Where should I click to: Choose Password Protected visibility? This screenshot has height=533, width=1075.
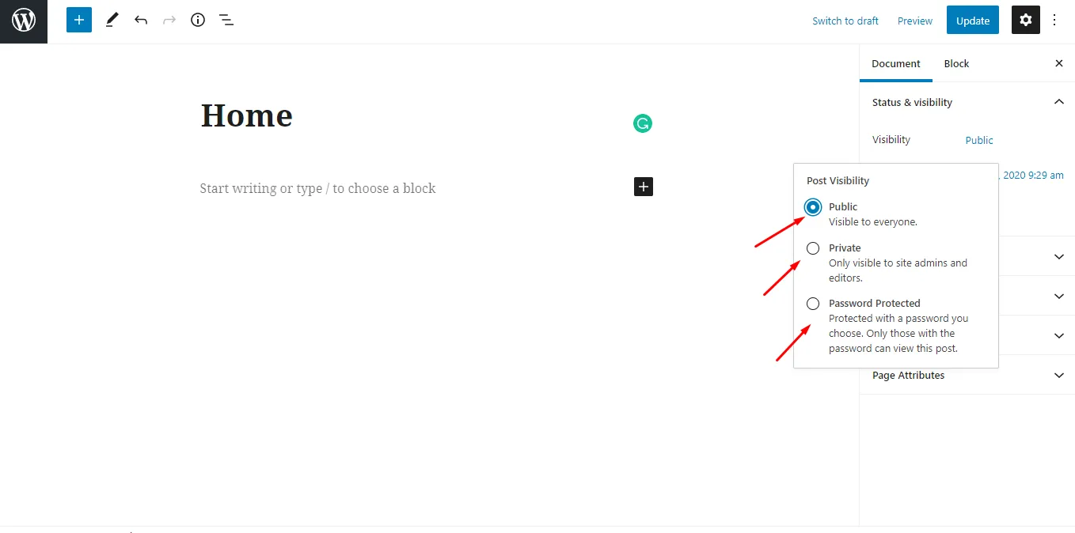pos(813,304)
